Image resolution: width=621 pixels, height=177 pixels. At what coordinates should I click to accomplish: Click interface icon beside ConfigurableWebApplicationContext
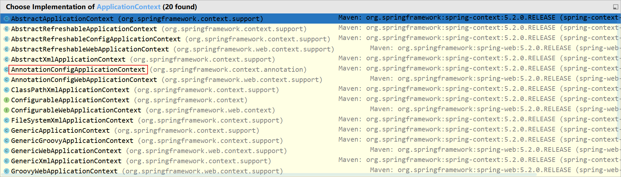click(x=6, y=110)
